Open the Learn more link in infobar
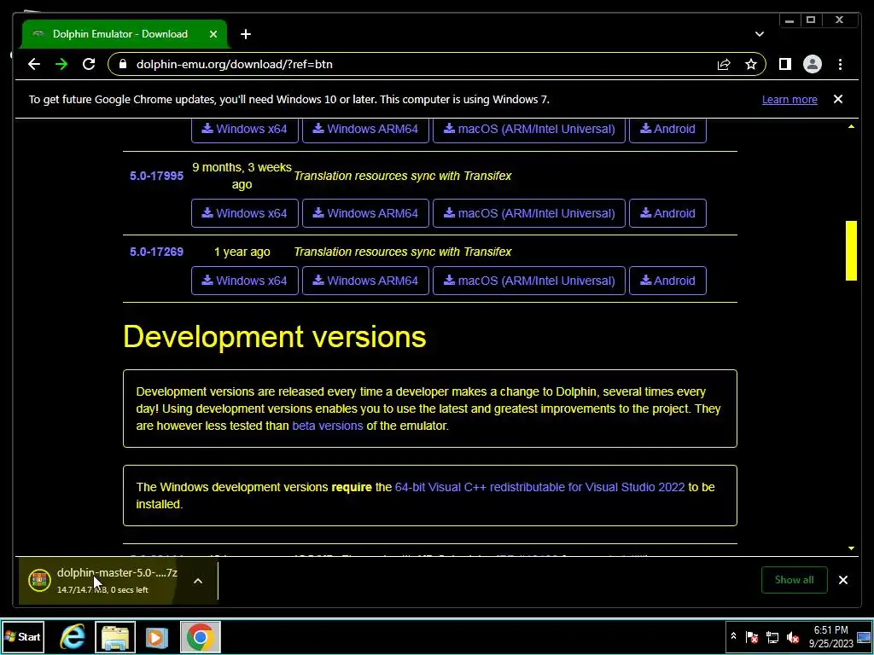 [x=790, y=99]
